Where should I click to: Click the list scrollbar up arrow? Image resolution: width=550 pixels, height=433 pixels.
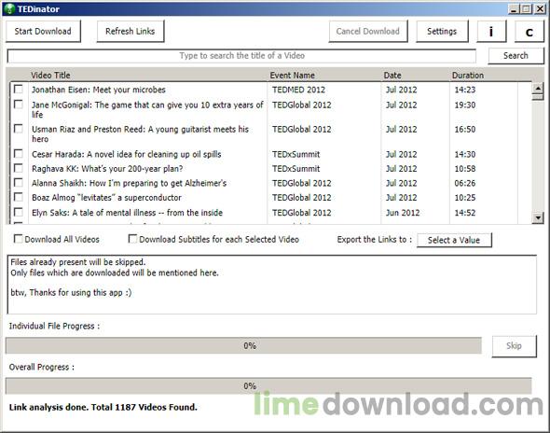click(538, 88)
